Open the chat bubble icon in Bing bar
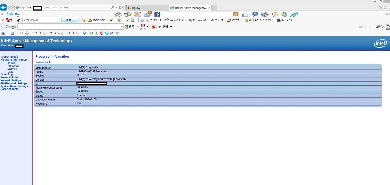Image resolution: width=390 pixels, height=185 pixels. point(255,14)
